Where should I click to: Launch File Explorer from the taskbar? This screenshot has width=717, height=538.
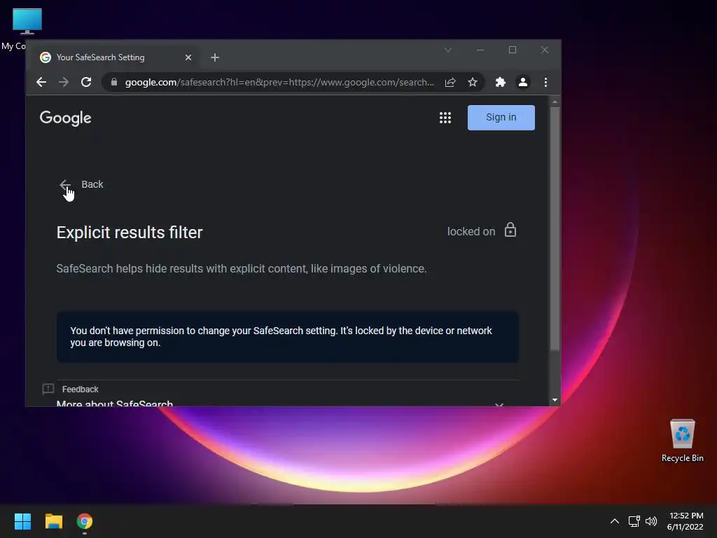[x=53, y=521]
